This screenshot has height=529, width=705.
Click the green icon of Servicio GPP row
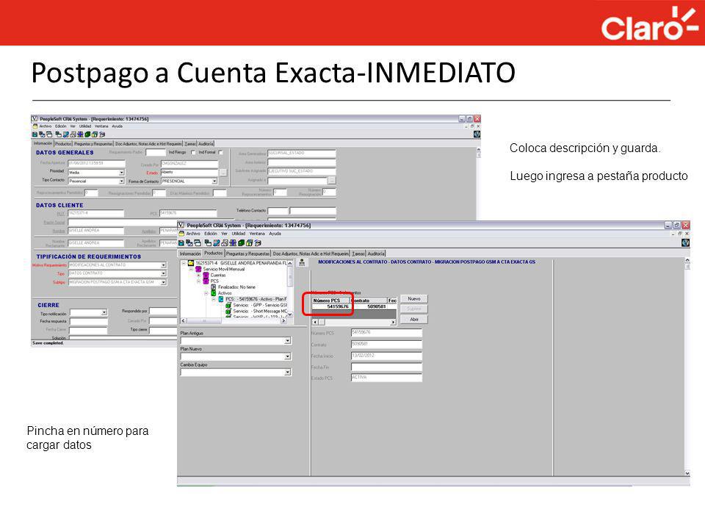click(228, 305)
